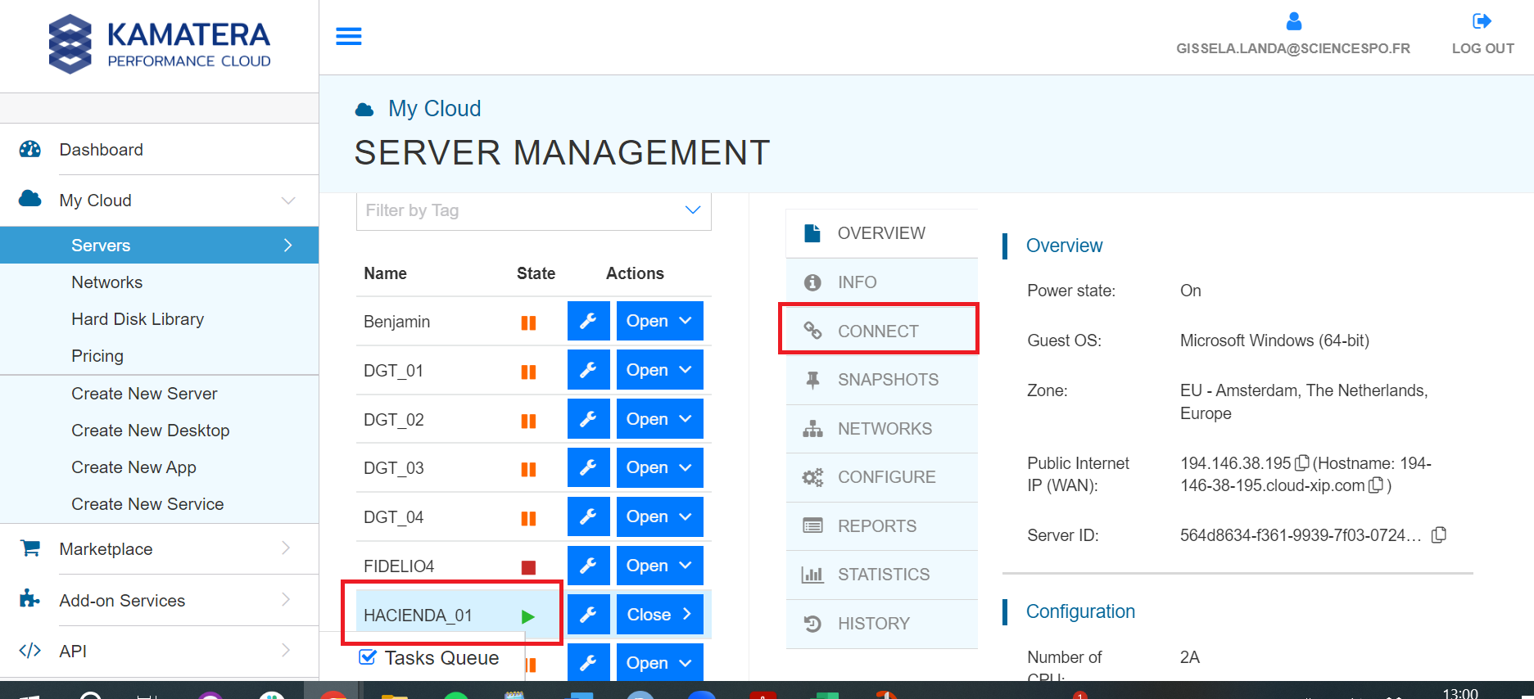Click the API code brackets icon
The image size is (1534, 699).
pyautogui.click(x=30, y=651)
